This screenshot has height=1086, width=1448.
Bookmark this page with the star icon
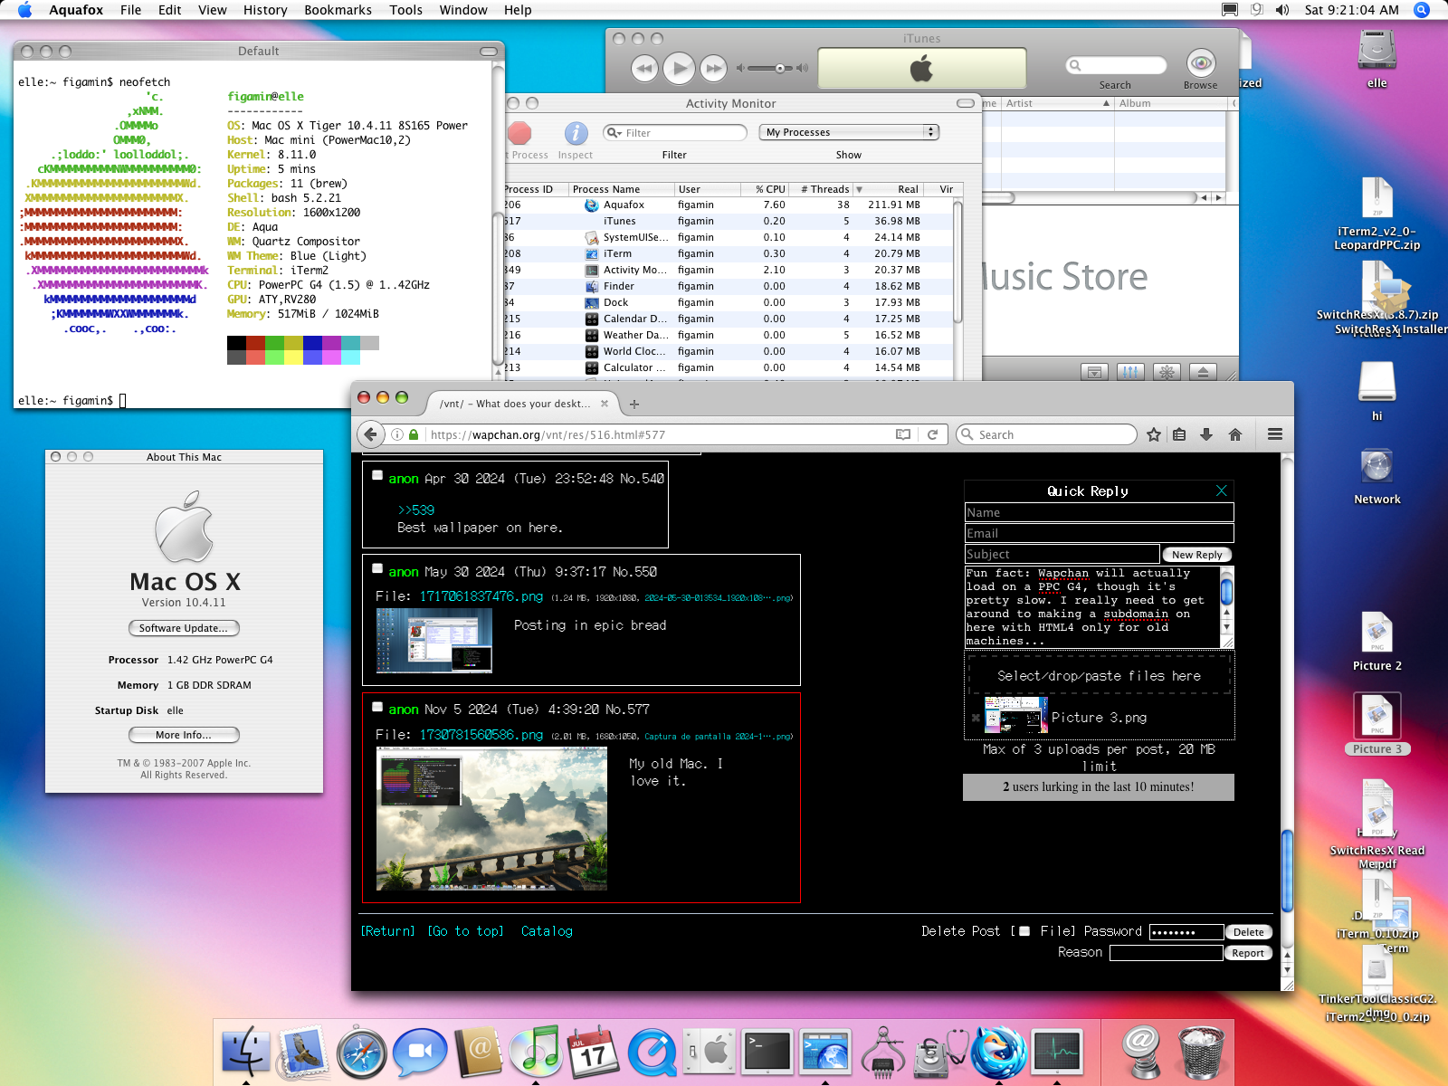pos(1153,434)
